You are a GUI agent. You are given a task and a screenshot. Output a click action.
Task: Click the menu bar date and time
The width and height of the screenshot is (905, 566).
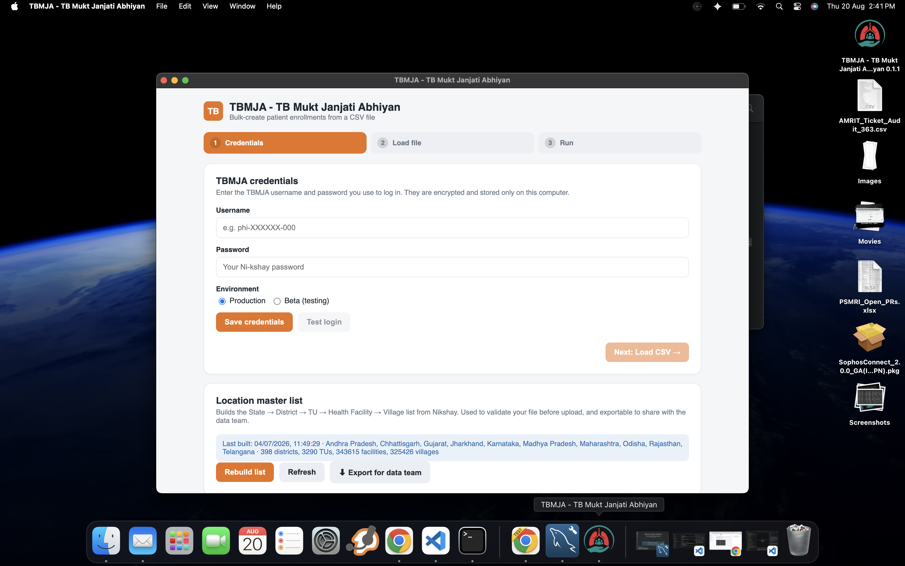[861, 6]
